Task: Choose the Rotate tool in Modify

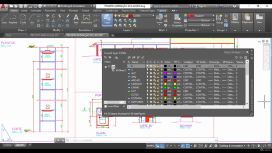Action: pyautogui.click(x=54, y=16)
